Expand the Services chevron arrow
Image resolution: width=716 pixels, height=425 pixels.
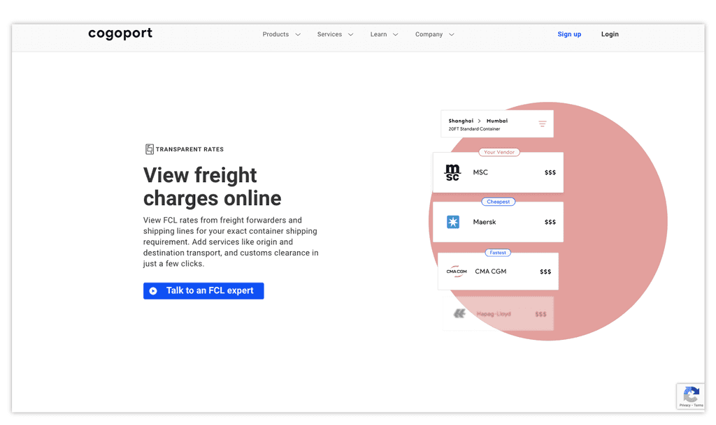coord(351,35)
